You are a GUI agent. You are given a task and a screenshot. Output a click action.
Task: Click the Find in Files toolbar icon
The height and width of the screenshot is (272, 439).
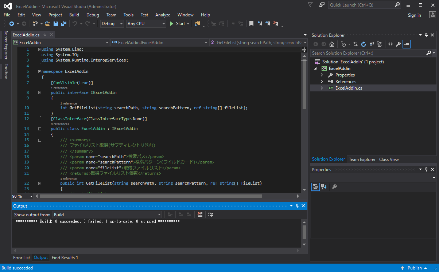(197, 24)
